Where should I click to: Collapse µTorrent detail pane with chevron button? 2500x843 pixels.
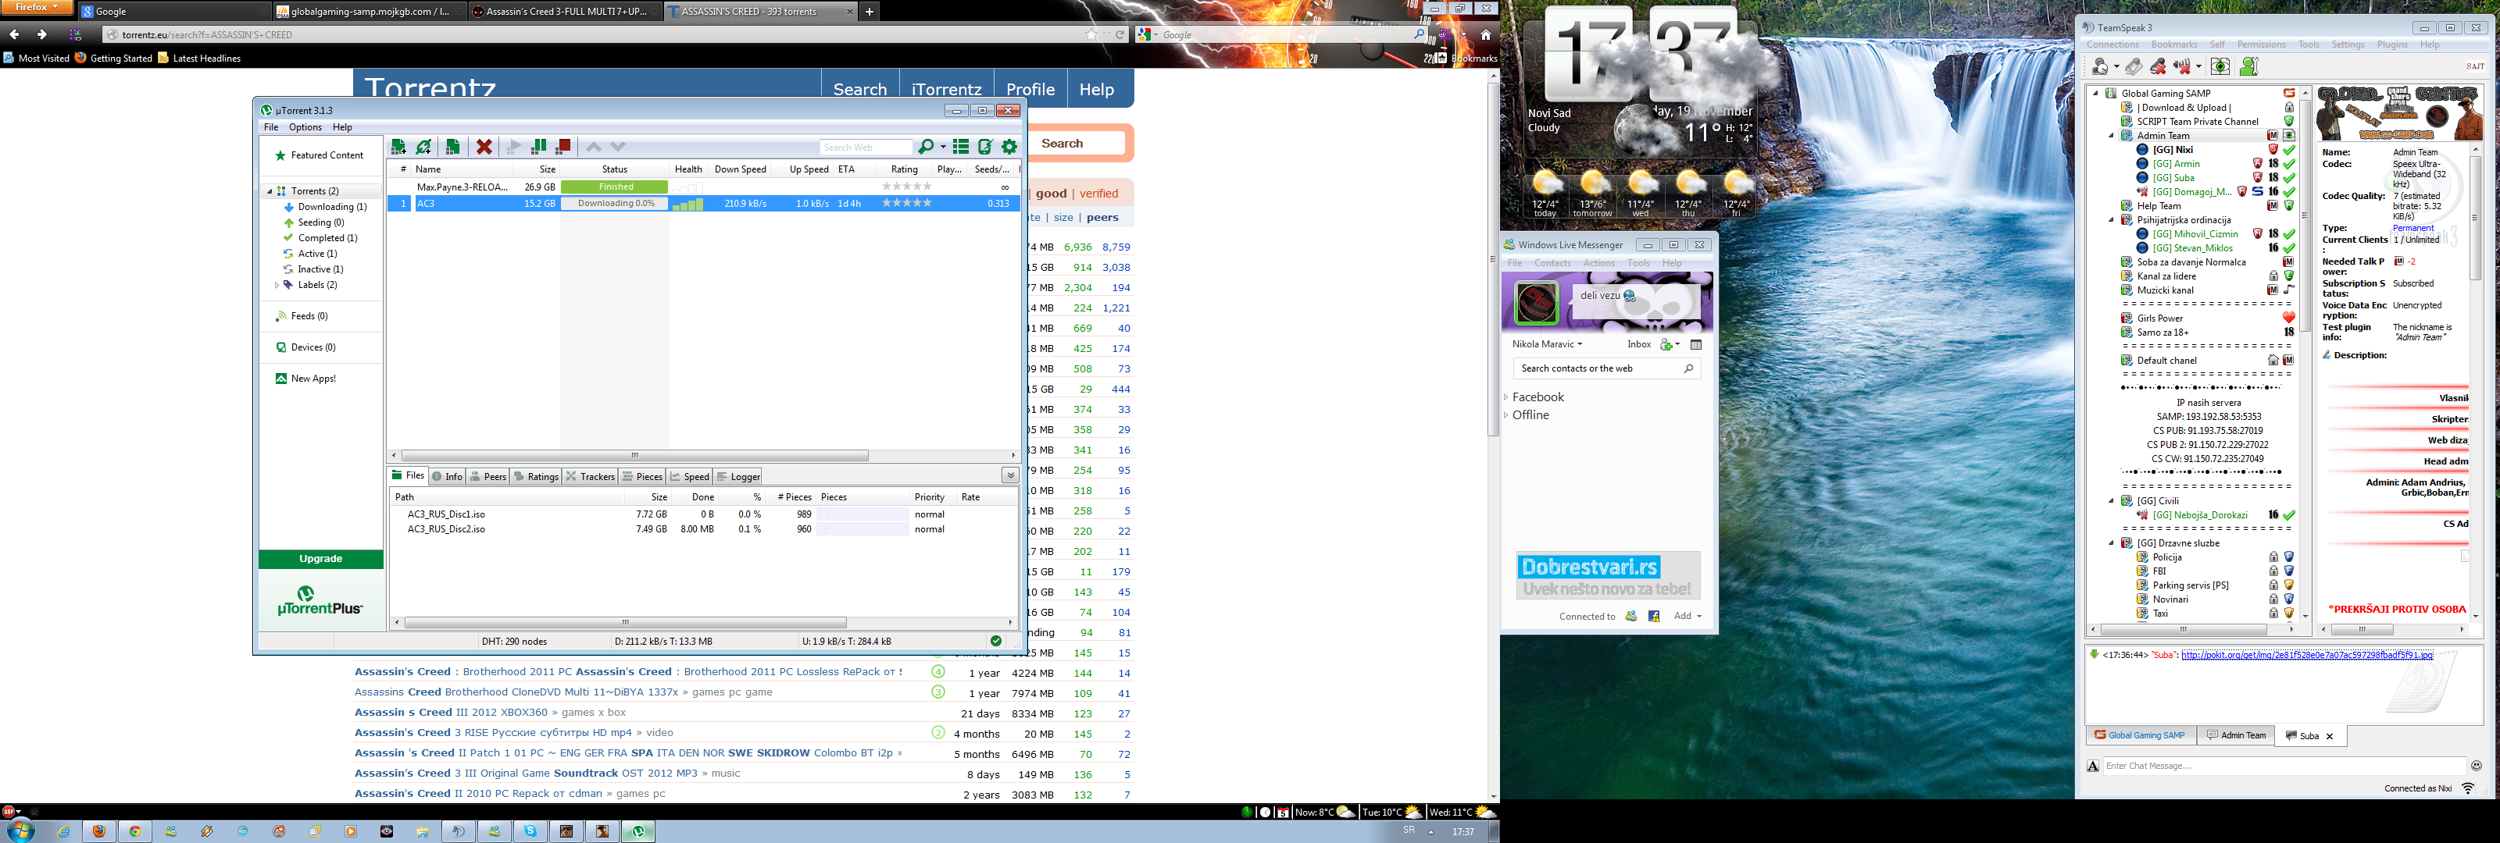[1010, 475]
